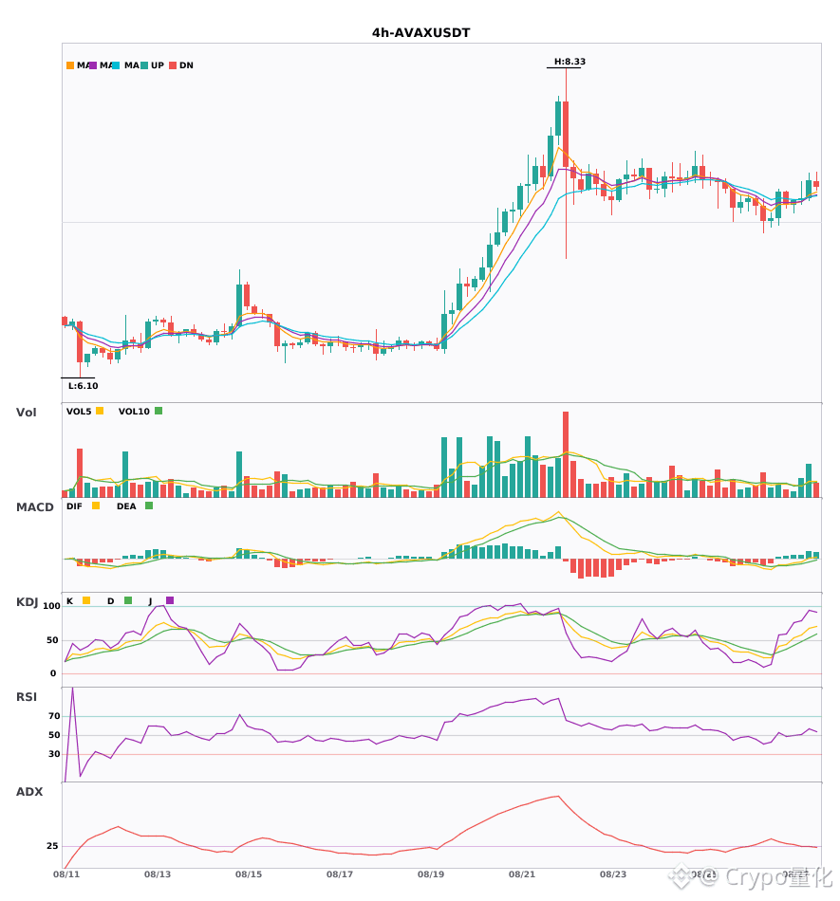Screen dimensions: 840x901
Task: Click the purple MA legend swatch
Action: tap(93, 65)
